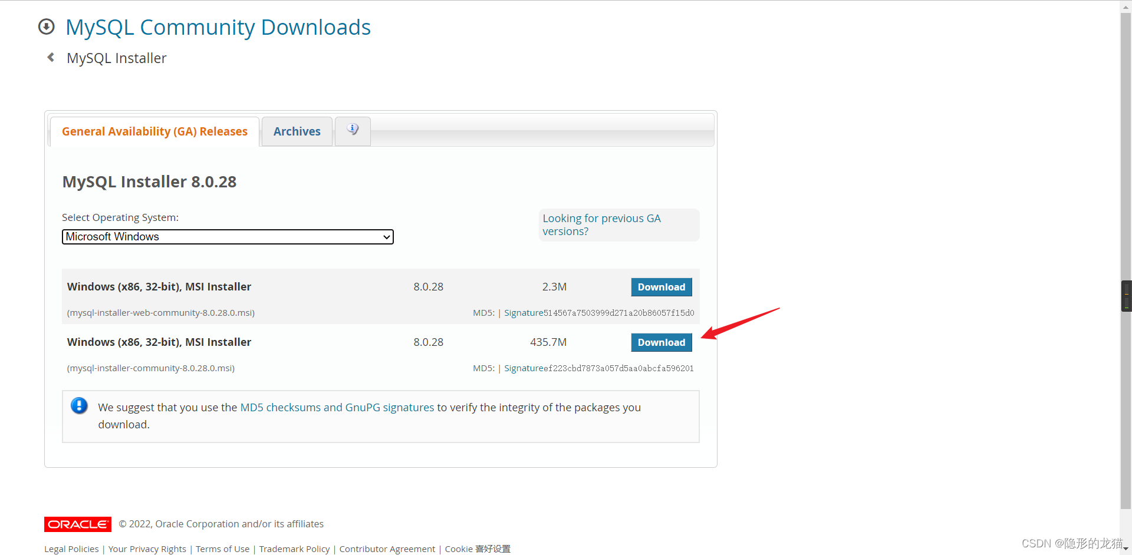Go to MySQL Installer breadcrumb

click(117, 58)
